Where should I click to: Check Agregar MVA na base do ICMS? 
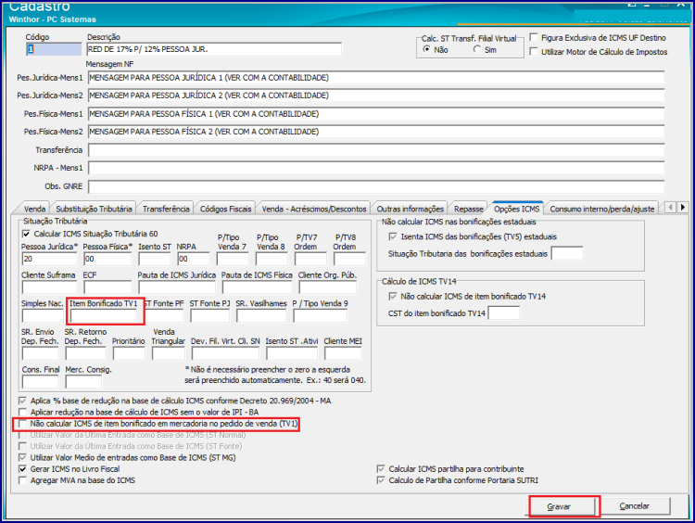(22, 480)
